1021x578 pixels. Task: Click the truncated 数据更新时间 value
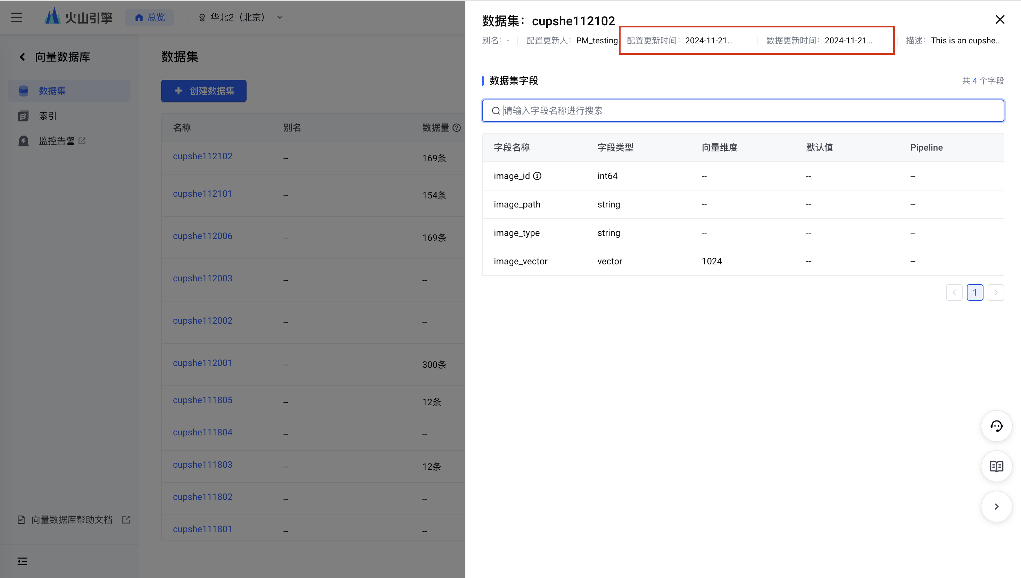pos(848,40)
